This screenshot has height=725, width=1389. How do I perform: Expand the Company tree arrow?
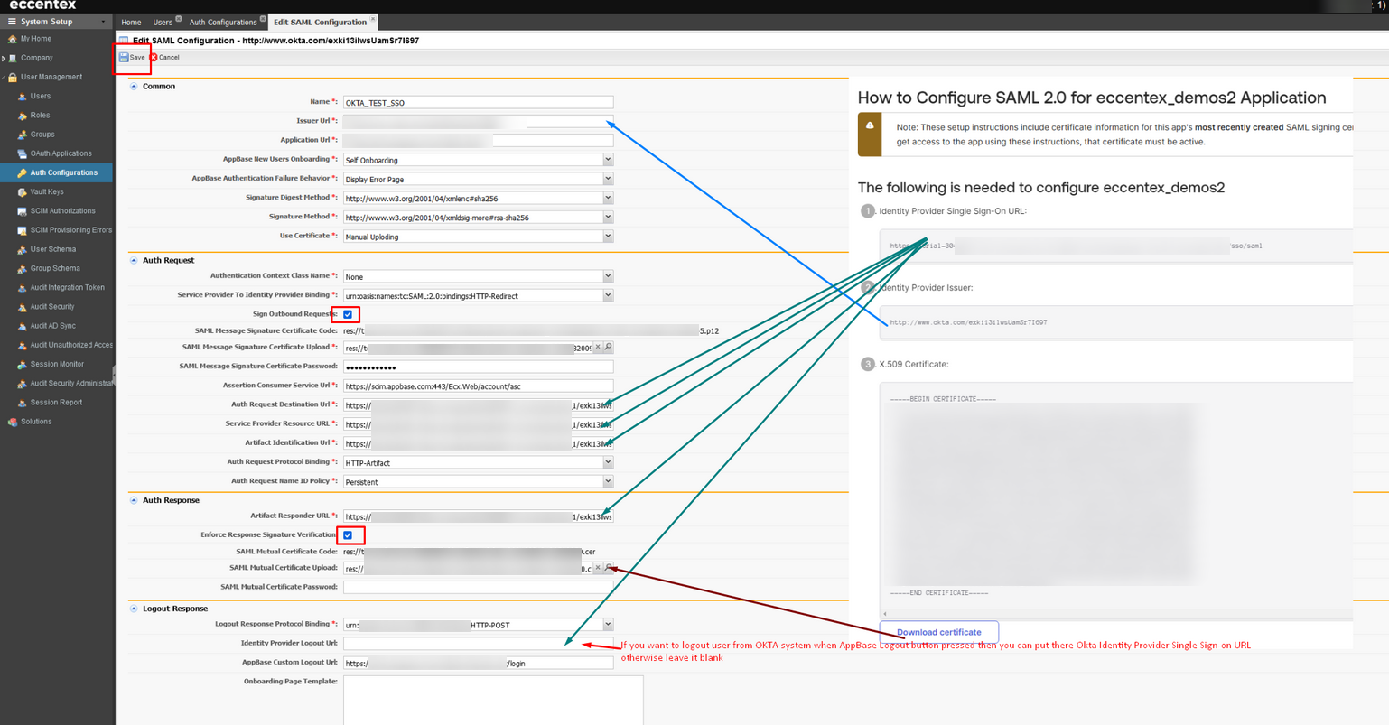coord(4,58)
